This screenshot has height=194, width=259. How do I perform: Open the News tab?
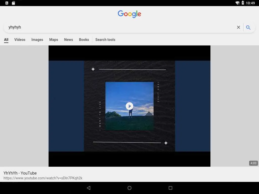[69, 40]
